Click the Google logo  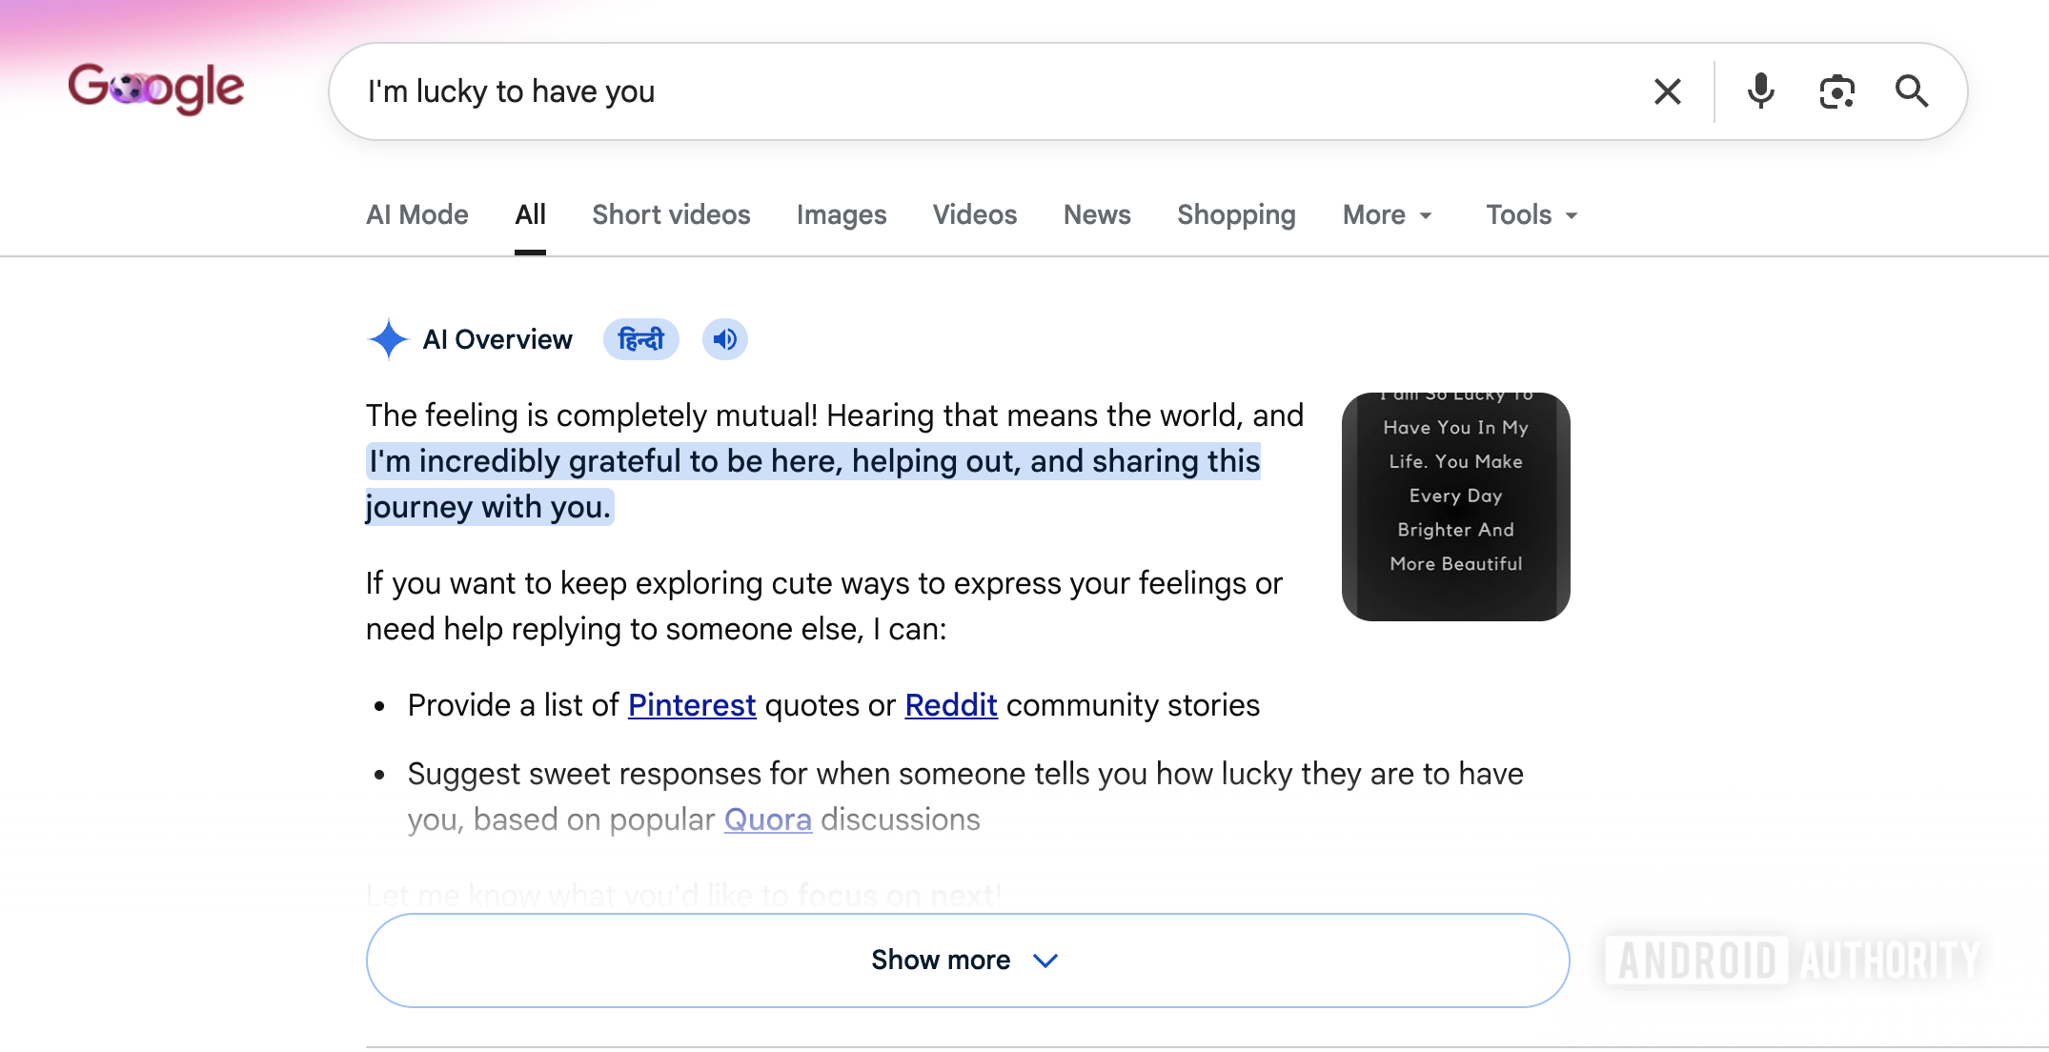point(156,90)
